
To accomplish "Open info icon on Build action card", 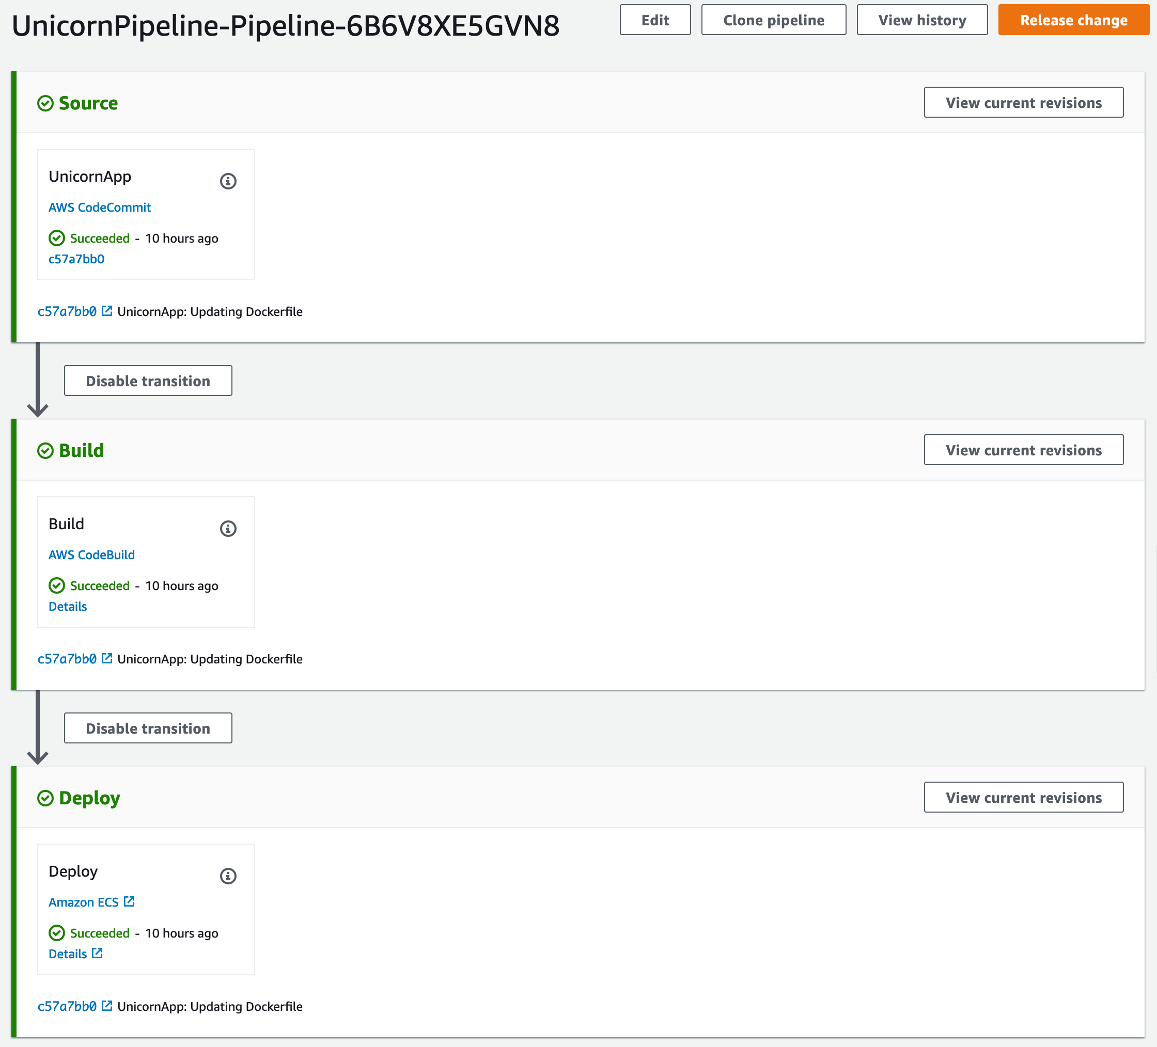I will coord(228,528).
